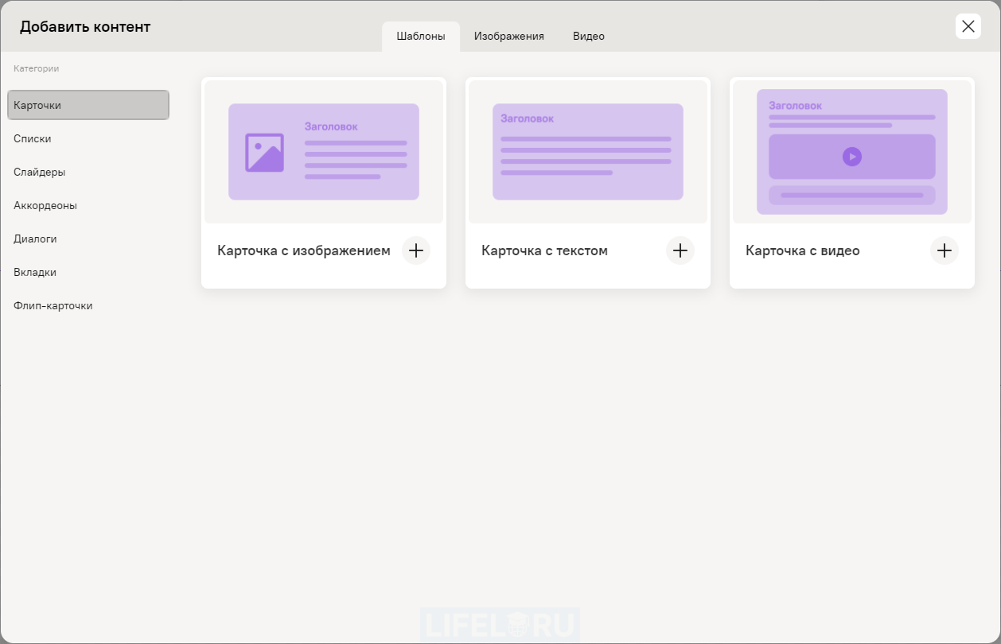Click the plus icon on Карточка с видео

(x=945, y=250)
